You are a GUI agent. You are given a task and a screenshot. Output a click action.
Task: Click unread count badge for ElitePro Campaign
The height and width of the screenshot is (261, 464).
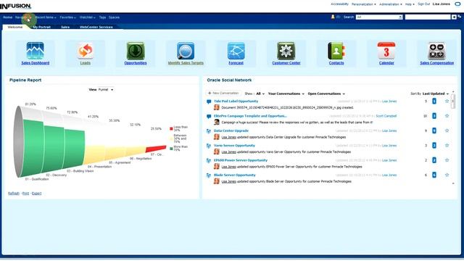pyautogui.click(x=434, y=116)
